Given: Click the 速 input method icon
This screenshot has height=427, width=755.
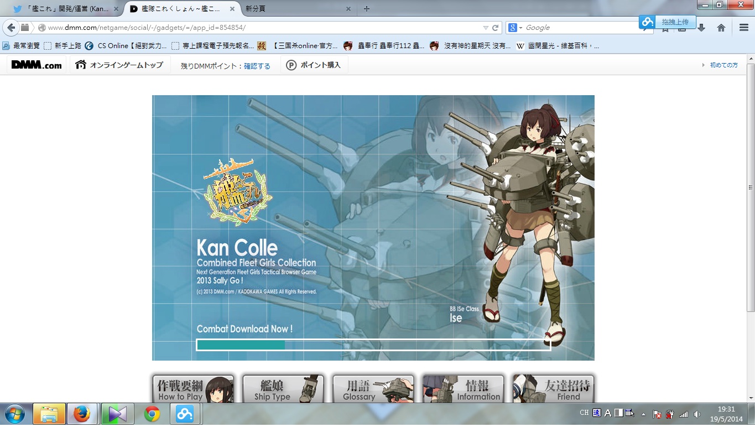Looking at the screenshot, I should (597, 413).
